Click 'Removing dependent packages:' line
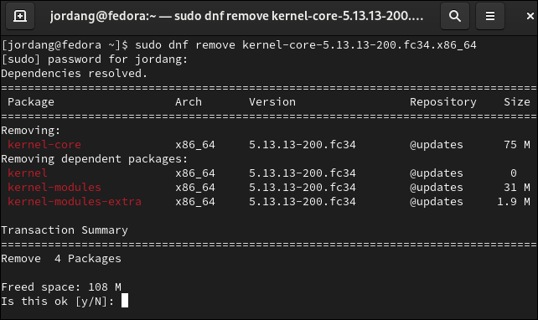This screenshot has width=538, height=320. point(95,159)
